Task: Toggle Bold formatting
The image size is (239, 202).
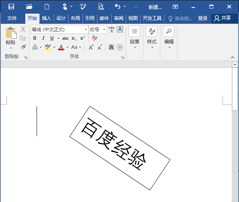Action: (35, 38)
